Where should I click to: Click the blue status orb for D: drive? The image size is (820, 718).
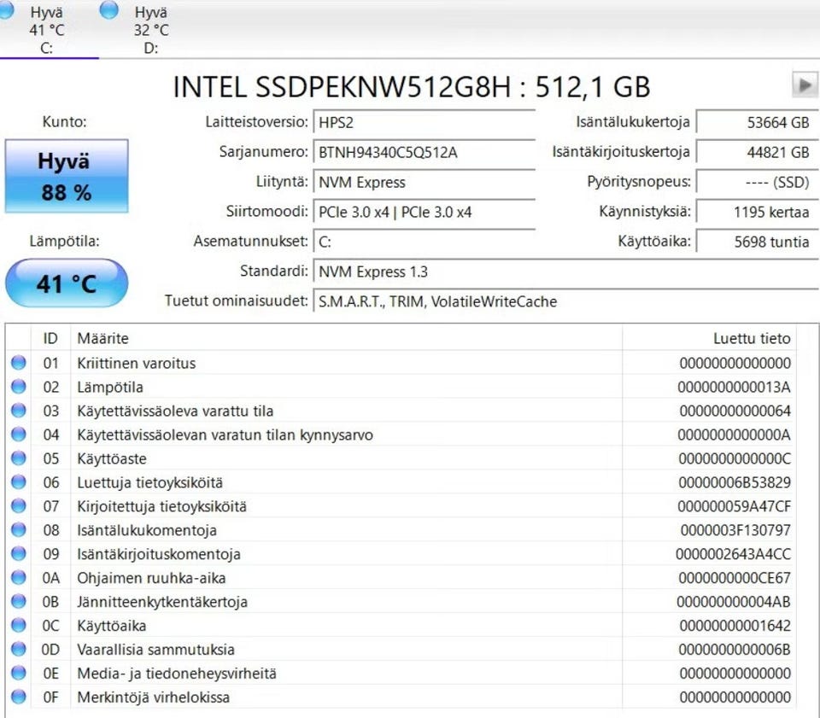(108, 10)
